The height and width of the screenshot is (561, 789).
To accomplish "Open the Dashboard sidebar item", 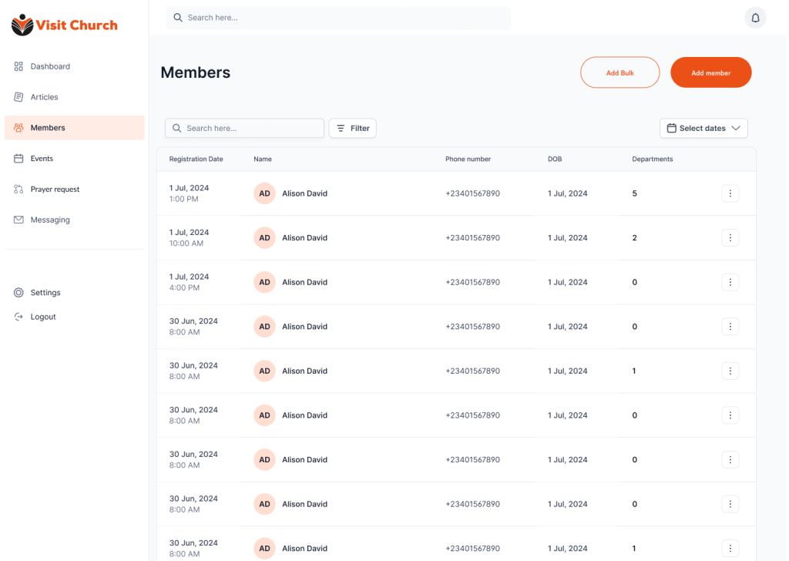I will [50, 66].
